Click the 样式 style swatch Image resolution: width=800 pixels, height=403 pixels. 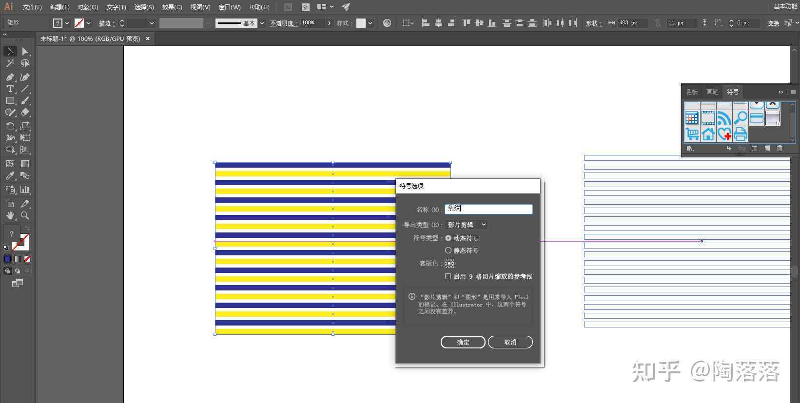point(361,23)
